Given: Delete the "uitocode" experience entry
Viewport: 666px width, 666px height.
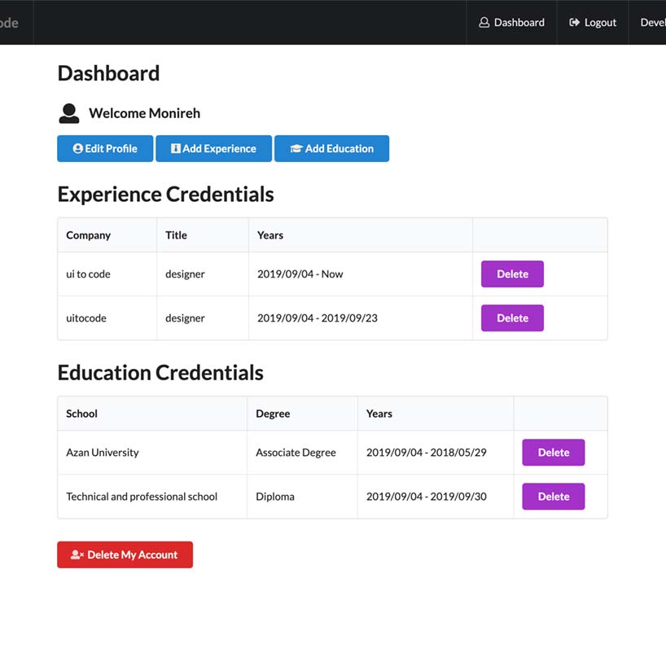Looking at the screenshot, I should pyautogui.click(x=512, y=318).
